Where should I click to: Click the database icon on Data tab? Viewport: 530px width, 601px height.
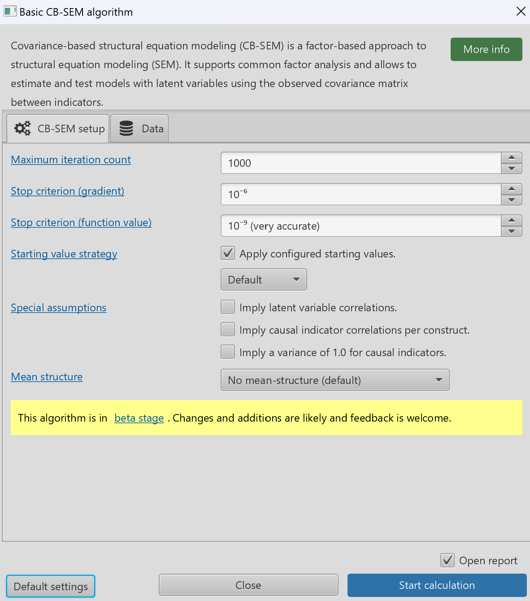coord(126,129)
